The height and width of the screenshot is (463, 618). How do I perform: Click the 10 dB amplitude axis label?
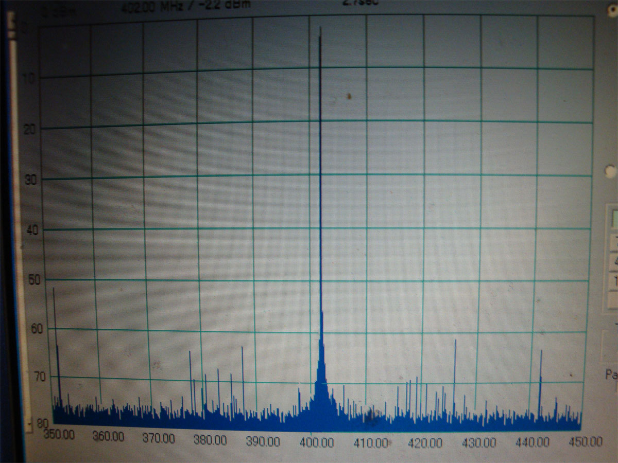tap(30, 79)
